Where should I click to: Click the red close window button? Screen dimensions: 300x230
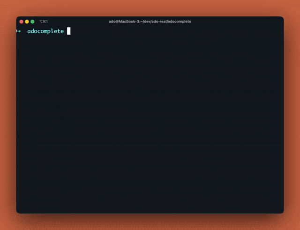(x=21, y=22)
